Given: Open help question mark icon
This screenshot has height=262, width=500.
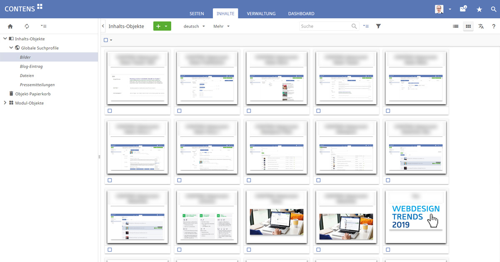Looking at the screenshot, I should pos(494,26).
